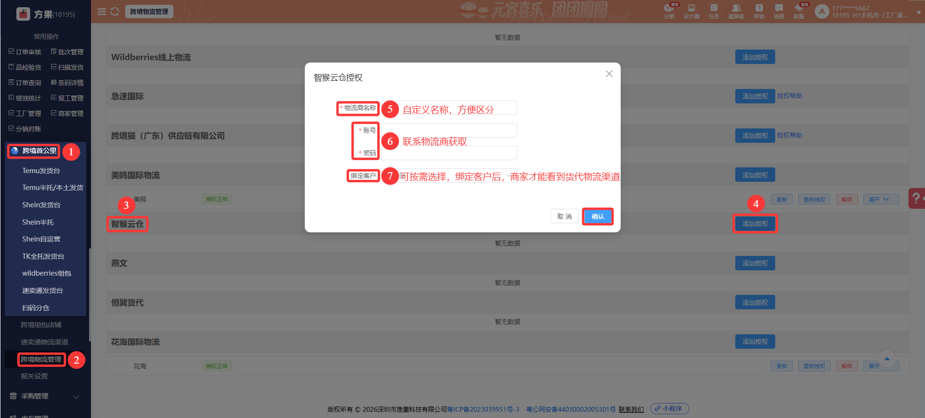Click 解绑 button in 花海 row

[847, 366]
